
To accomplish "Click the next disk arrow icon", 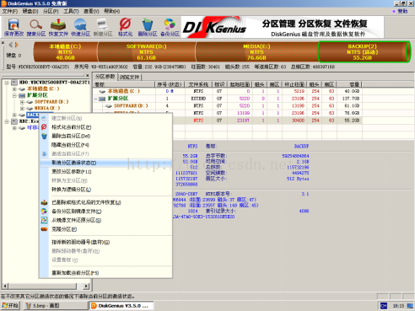I will (17, 45).
